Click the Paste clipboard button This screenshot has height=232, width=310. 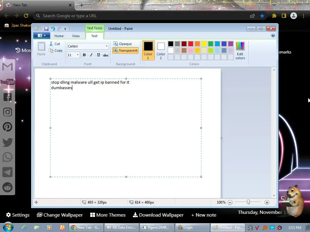41,49
